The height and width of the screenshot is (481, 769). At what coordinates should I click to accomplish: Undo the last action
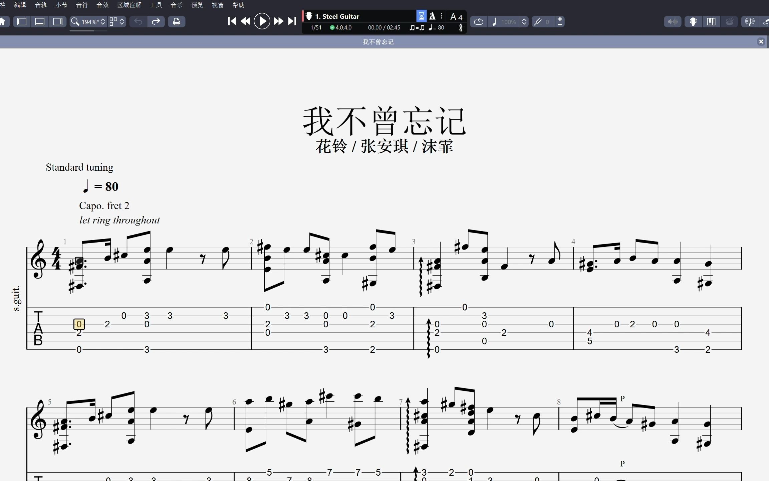pos(138,22)
